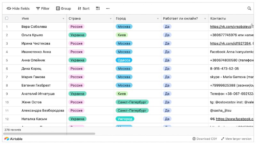Image resolution: width=256 pixels, height=145 pixels.
Task: Click the Одесса city tag
Action: click(124, 60)
